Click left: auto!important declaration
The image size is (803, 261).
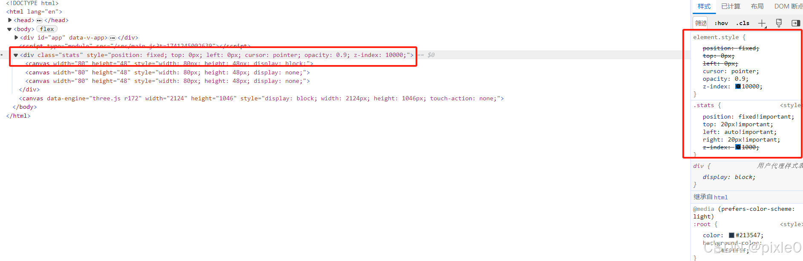pyautogui.click(x=740, y=132)
